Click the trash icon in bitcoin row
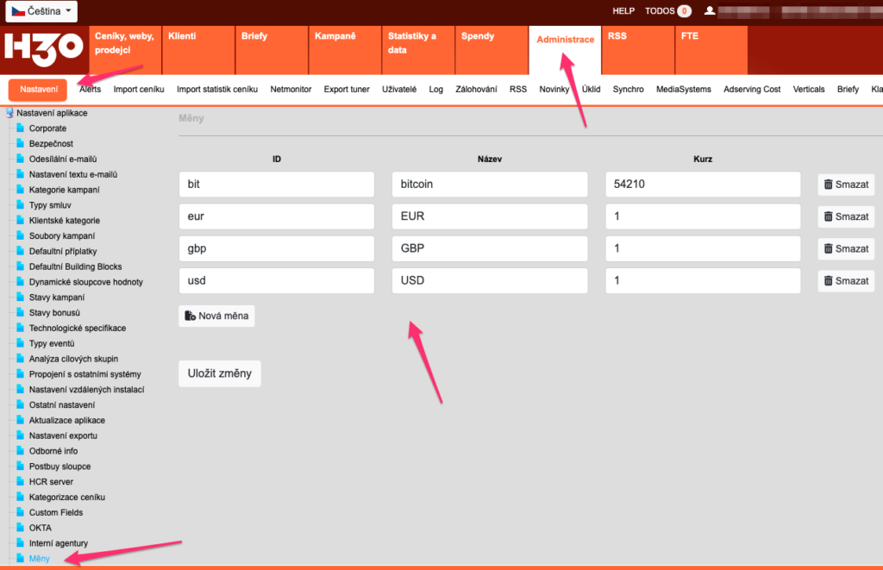The height and width of the screenshot is (570, 883). (x=828, y=185)
